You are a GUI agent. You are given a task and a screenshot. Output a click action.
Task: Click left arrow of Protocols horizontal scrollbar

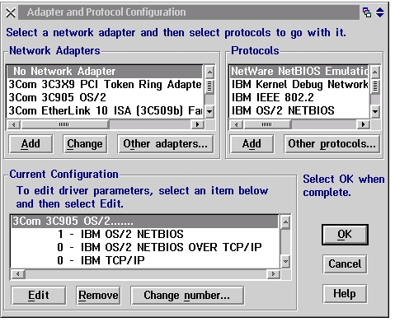tap(237, 124)
